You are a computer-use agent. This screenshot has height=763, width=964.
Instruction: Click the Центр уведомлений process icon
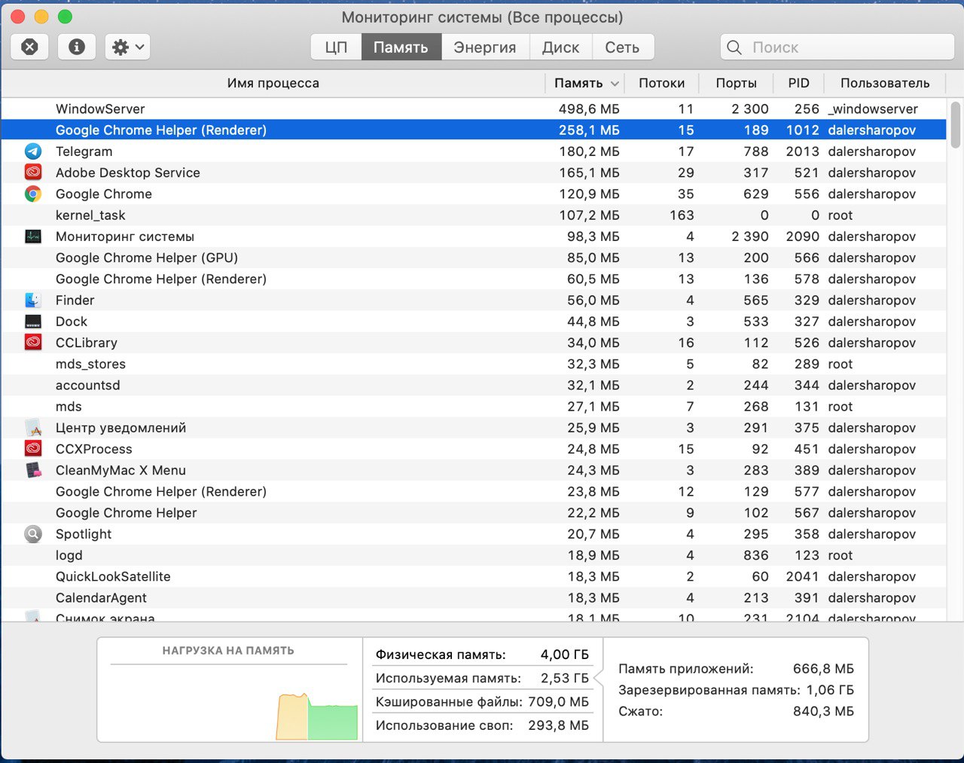(x=33, y=428)
